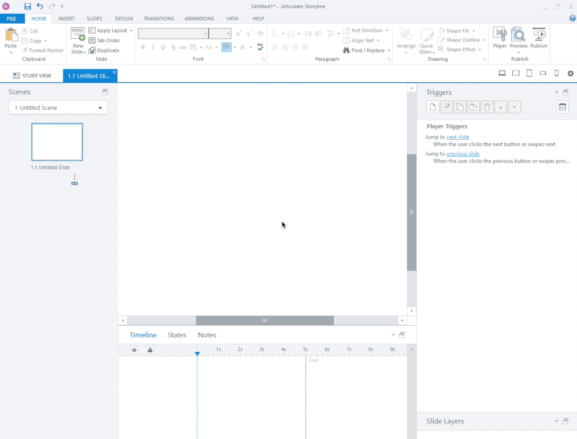Switch to the tablet portrait preview
577x439 pixels.
(529, 73)
